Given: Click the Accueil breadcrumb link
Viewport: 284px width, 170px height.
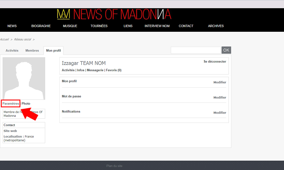Looking at the screenshot, I should coord(4,39).
